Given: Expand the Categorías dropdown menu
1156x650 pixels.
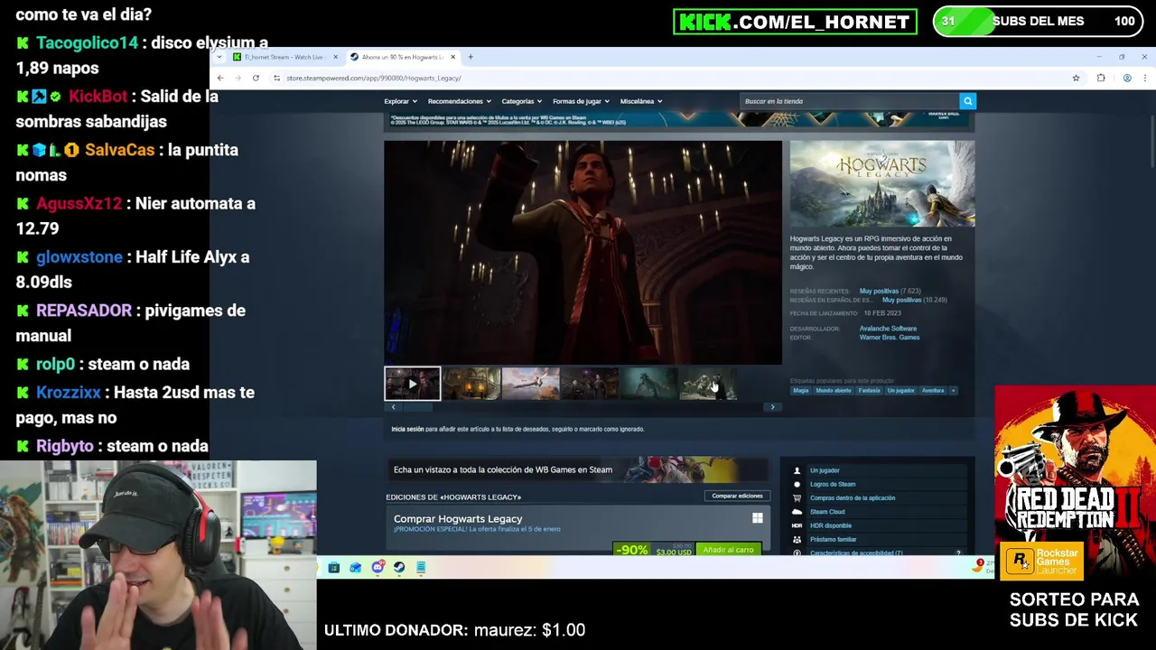Looking at the screenshot, I should point(522,101).
